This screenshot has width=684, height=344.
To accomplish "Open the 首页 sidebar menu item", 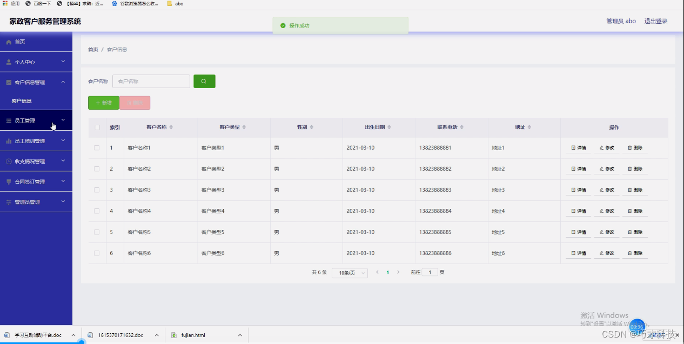I will coord(36,42).
